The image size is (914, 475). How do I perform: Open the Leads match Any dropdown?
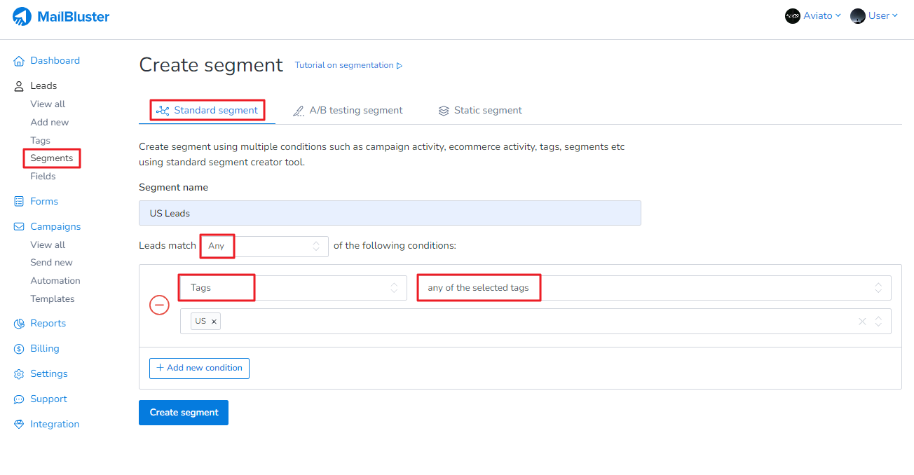264,246
